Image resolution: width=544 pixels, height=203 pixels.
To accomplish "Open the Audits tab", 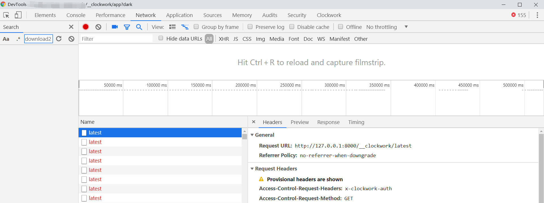I will [270, 15].
